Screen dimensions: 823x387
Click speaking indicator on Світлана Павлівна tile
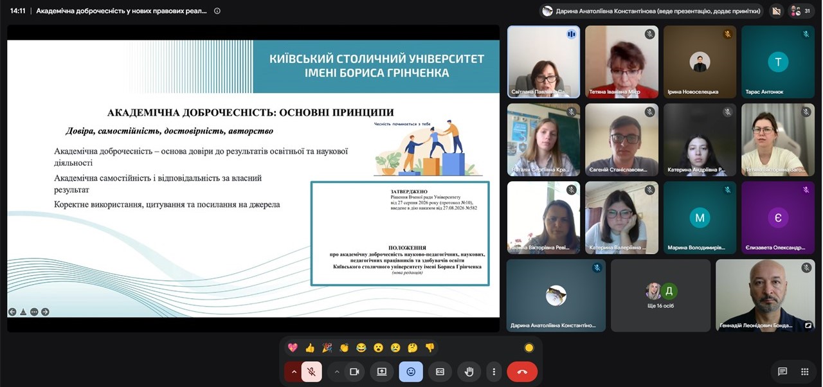pos(571,34)
